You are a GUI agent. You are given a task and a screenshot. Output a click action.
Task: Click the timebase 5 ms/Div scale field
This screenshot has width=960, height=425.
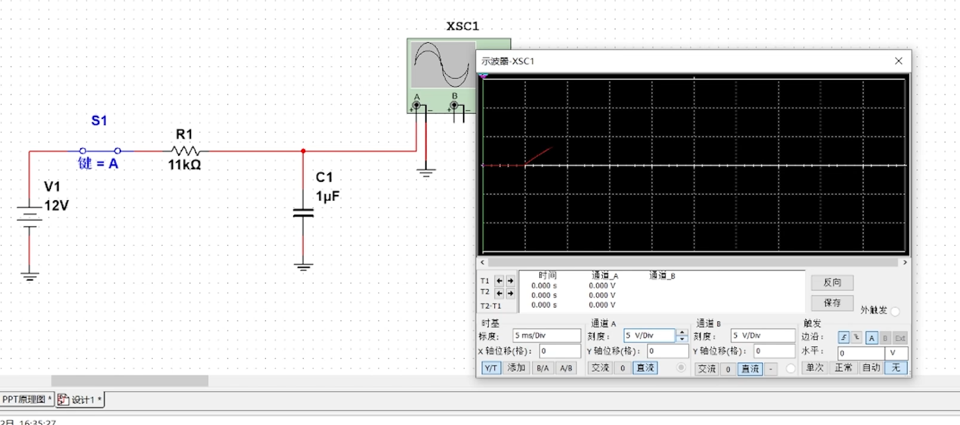coord(546,336)
